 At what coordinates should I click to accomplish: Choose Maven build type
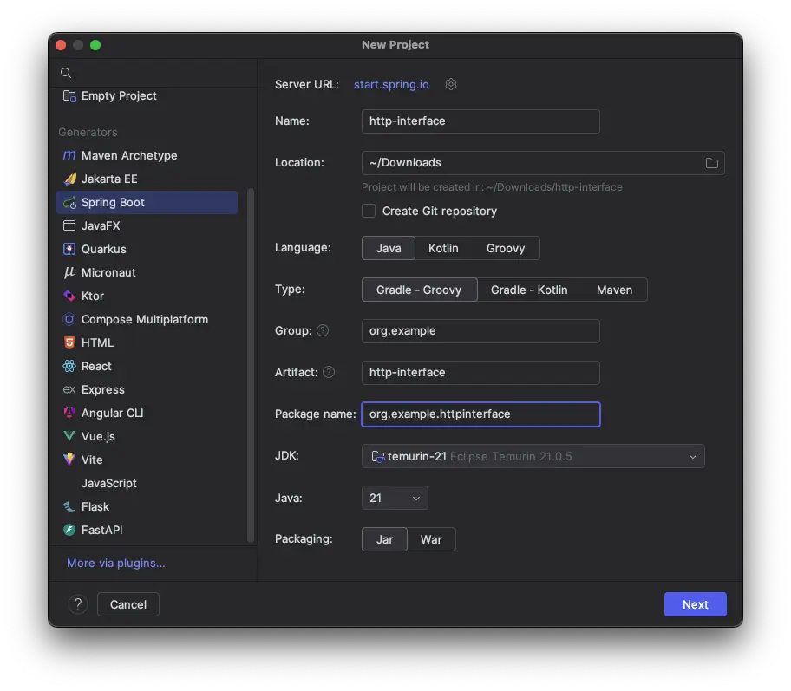pyautogui.click(x=614, y=290)
